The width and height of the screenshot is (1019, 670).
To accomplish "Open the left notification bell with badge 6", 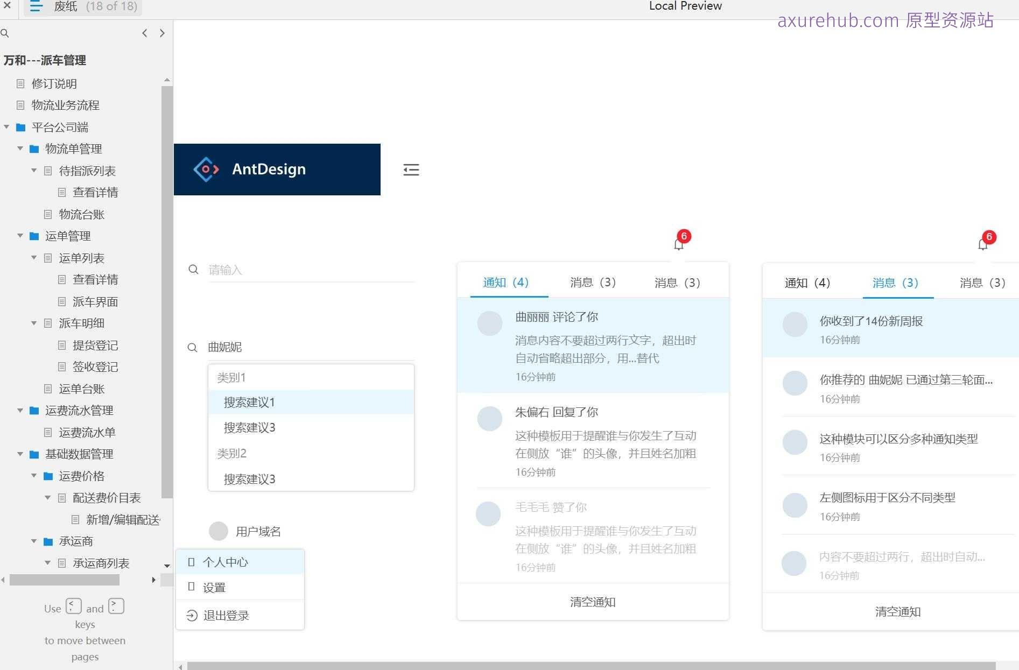I will [678, 245].
